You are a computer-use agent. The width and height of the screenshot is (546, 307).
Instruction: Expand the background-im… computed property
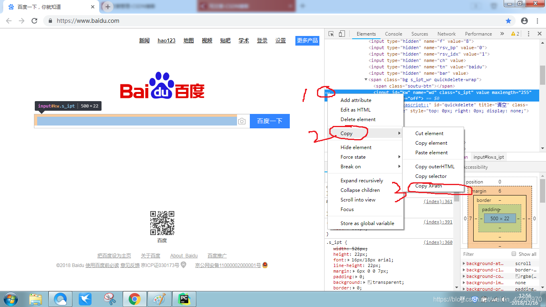pos(464,283)
